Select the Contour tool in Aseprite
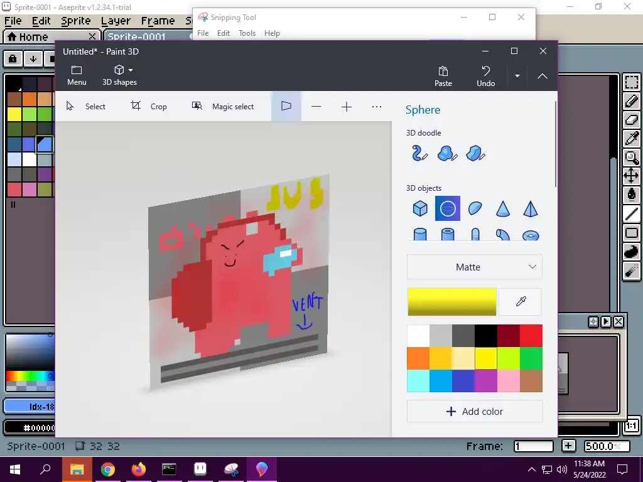Screen dimensions: 643x482 click(x=632, y=252)
